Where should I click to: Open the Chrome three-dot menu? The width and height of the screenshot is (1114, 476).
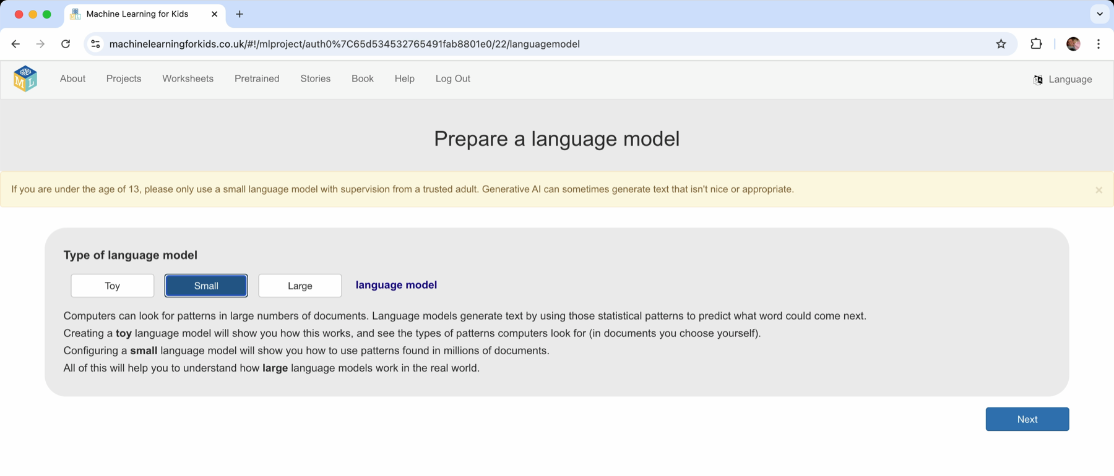(1099, 44)
